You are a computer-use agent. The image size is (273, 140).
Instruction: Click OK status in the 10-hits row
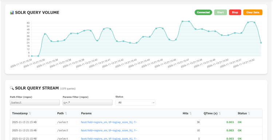240,131
